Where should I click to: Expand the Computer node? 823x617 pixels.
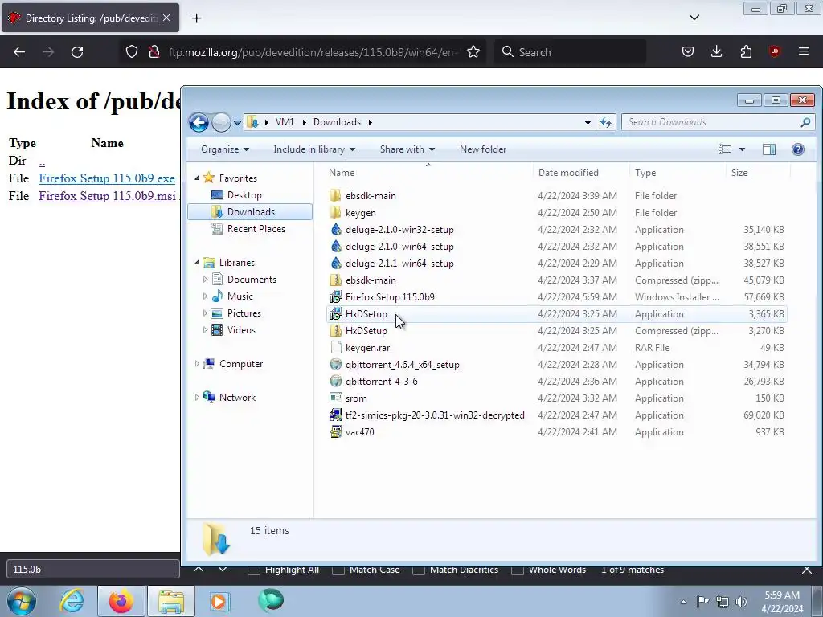coord(198,364)
